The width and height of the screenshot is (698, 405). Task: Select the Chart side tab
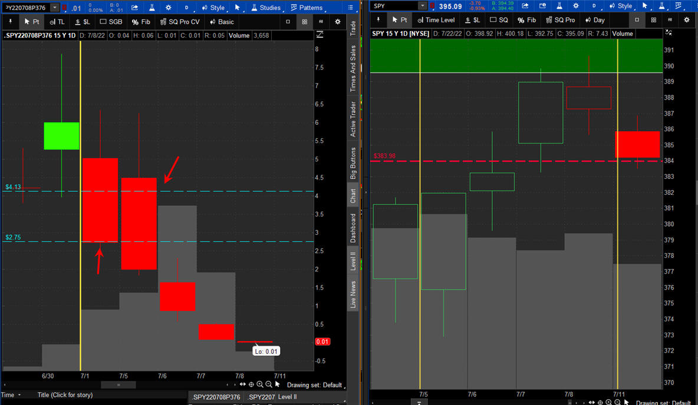click(x=353, y=195)
